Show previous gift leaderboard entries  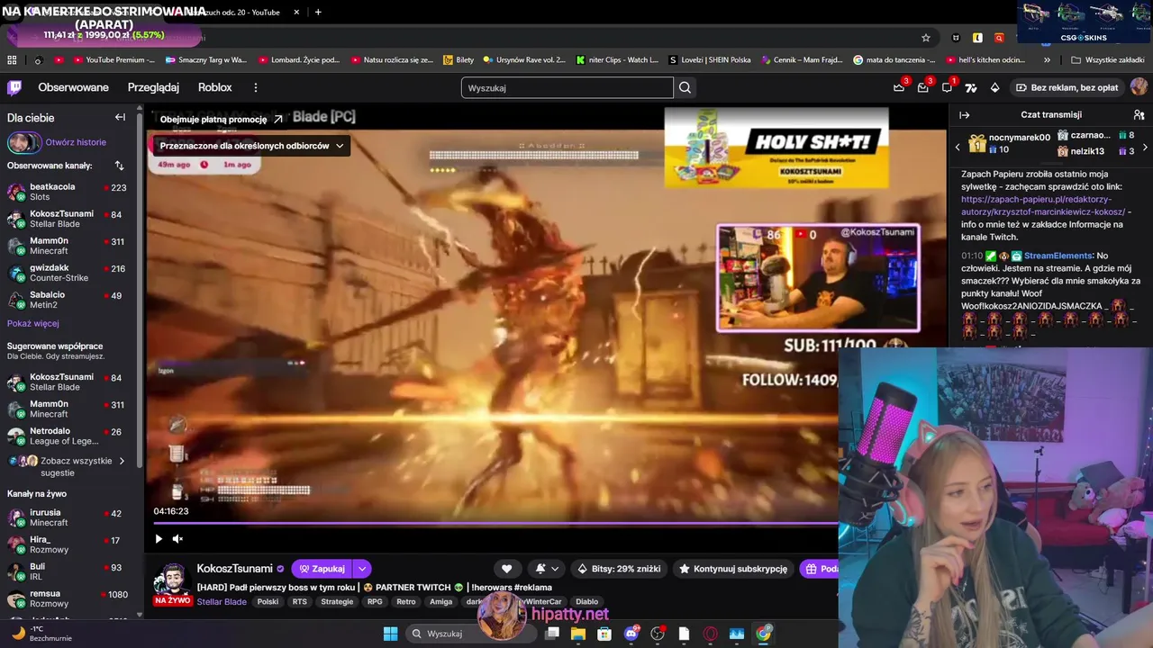point(958,147)
